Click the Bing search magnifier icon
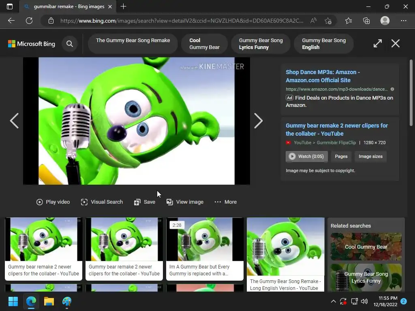This screenshot has width=415, height=311. (70, 44)
